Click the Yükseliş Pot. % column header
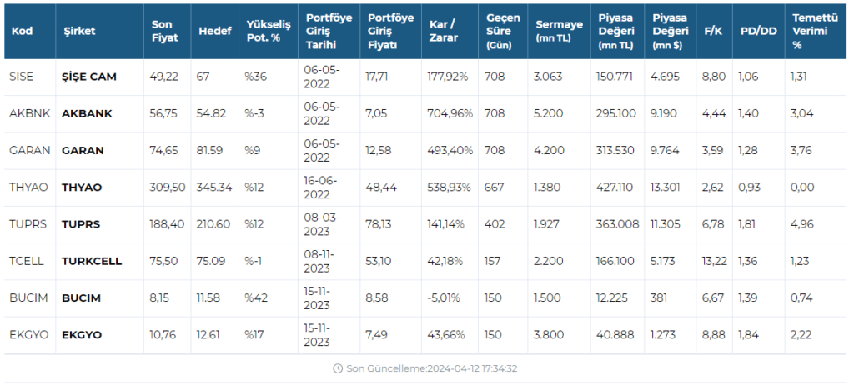 pos(268,32)
